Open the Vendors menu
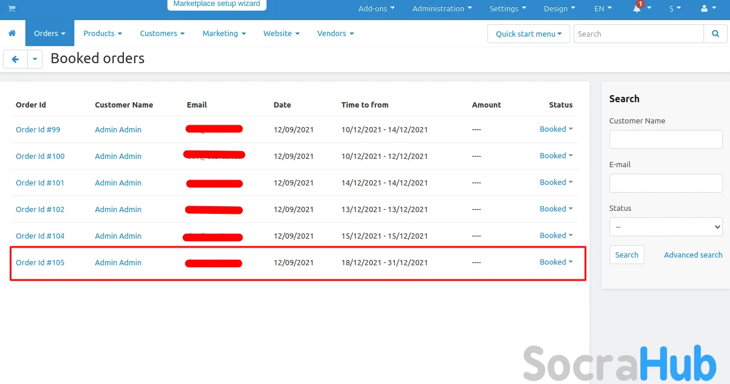This screenshot has height=384, width=730. click(335, 34)
